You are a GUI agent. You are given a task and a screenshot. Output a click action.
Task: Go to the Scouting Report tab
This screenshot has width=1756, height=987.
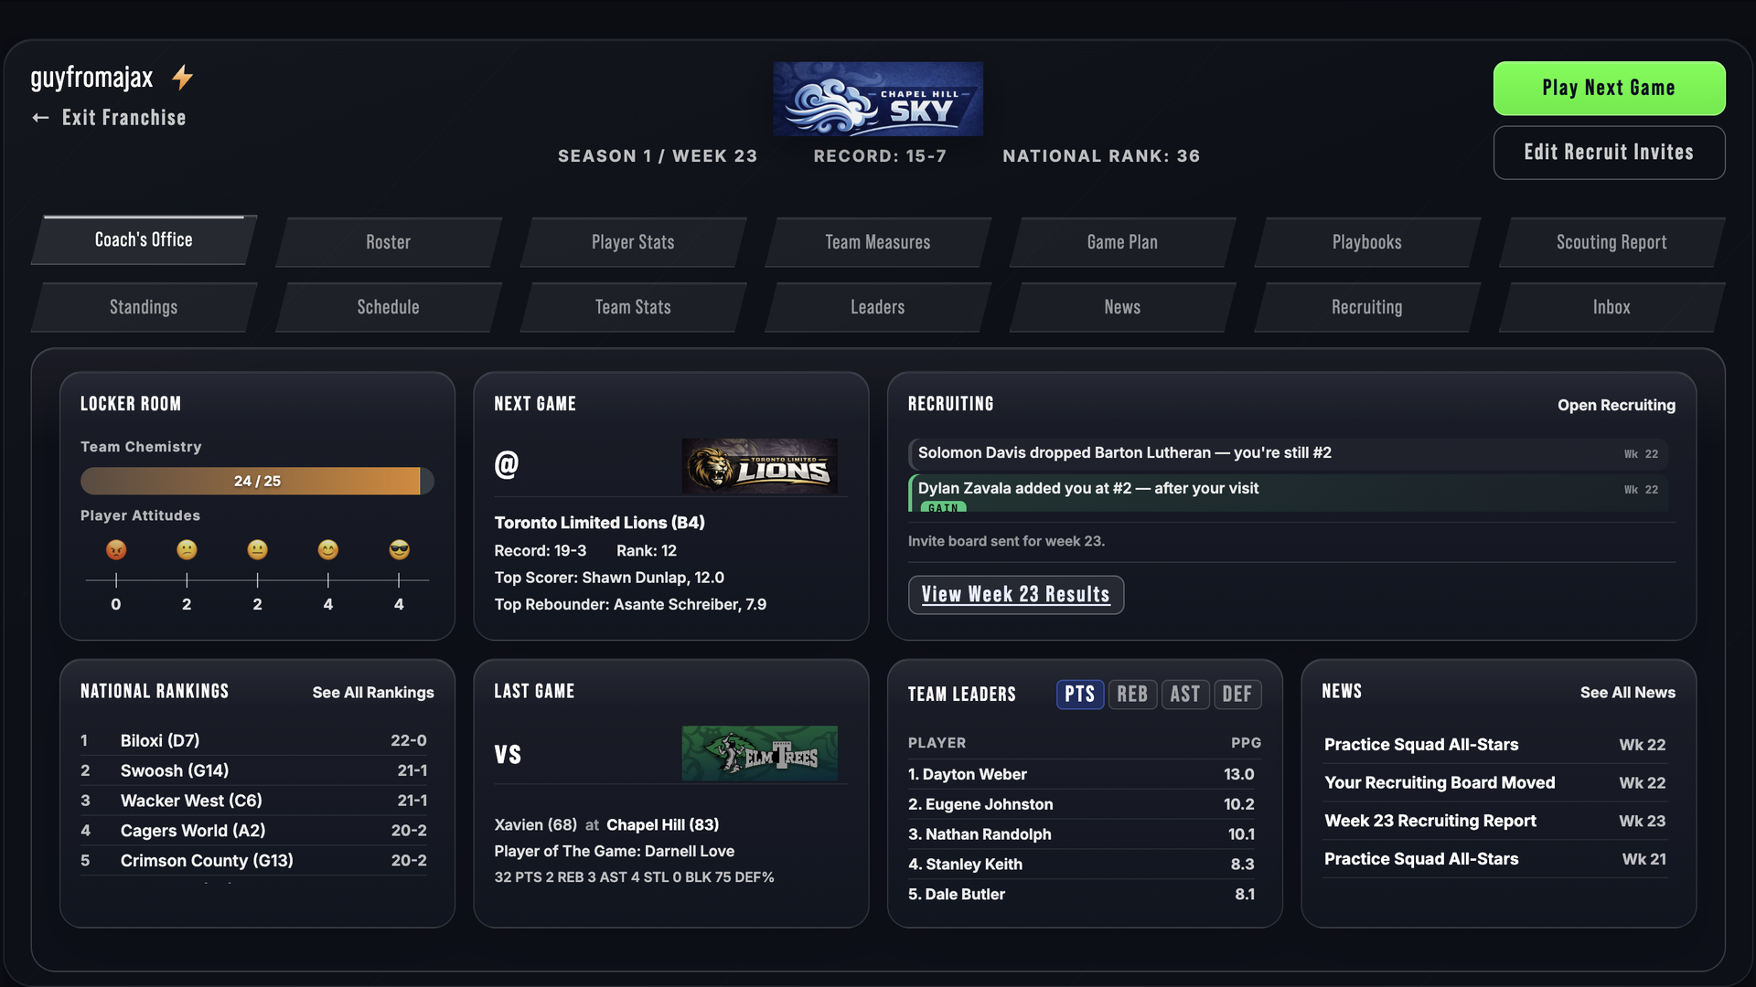pyautogui.click(x=1611, y=242)
